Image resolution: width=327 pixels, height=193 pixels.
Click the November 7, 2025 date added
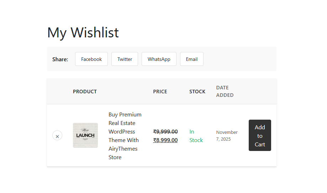pos(227,136)
